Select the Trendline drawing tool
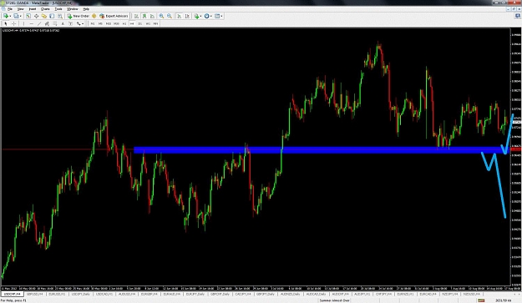 [39, 23]
